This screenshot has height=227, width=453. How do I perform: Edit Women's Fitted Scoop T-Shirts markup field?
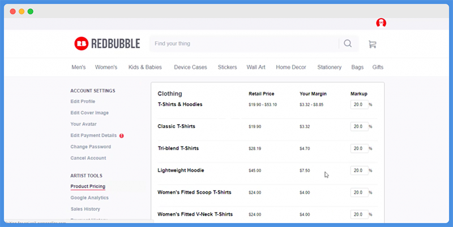[x=360, y=193]
